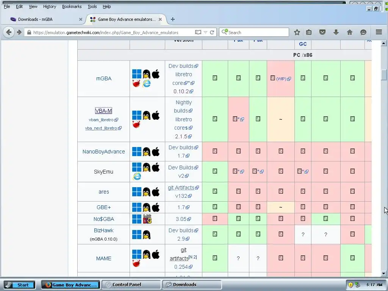Open the address bar history dropdown arrow
Screen dimensions: 388x291
coord(205,33)
